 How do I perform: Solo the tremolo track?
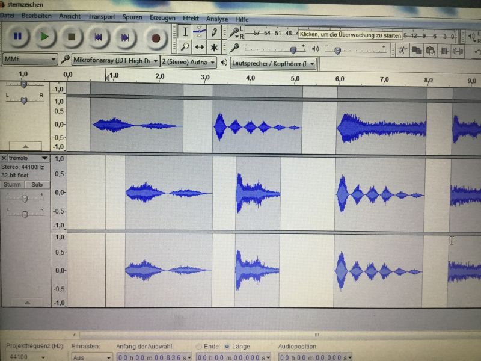tap(37, 185)
